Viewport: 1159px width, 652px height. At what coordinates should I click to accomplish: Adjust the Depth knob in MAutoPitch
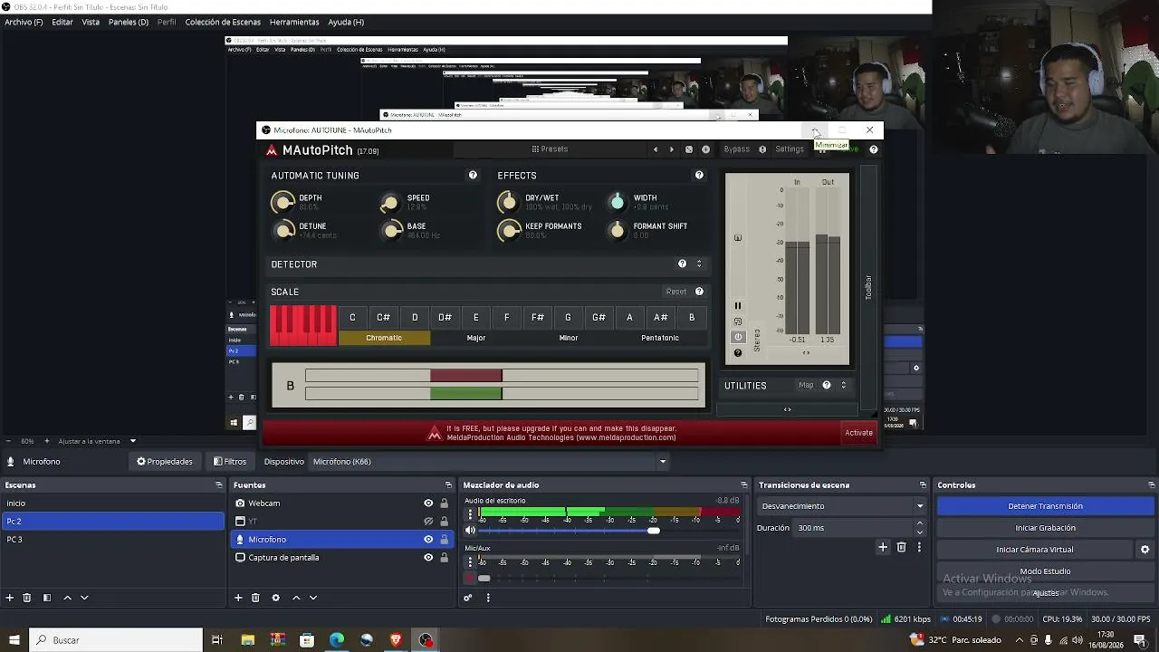283,202
